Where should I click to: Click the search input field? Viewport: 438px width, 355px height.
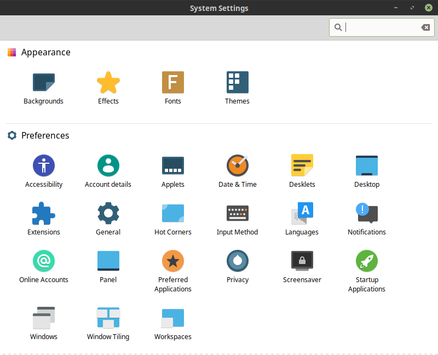(381, 27)
